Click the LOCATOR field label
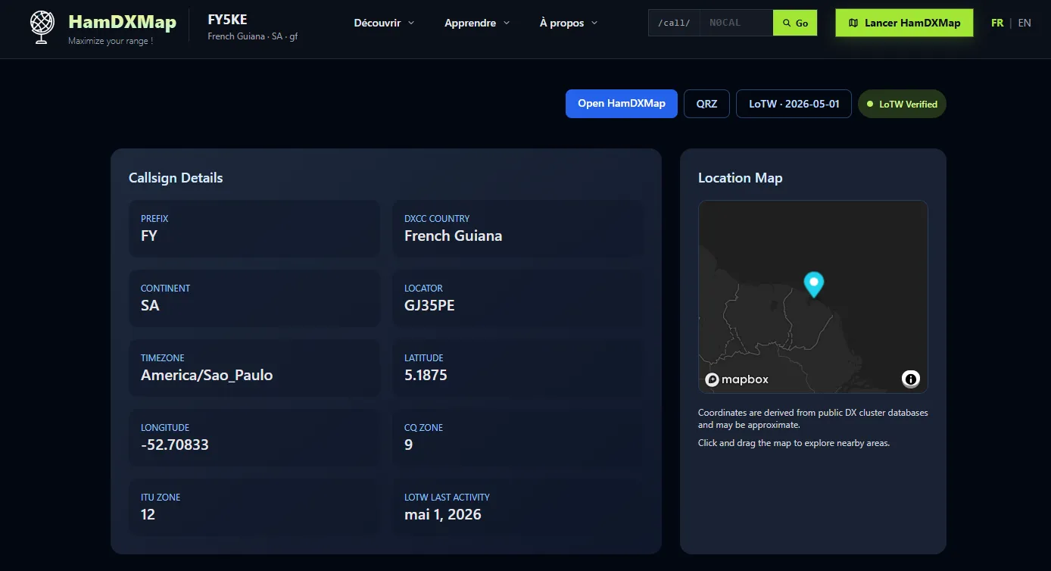The image size is (1051, 571). [423, 288]
